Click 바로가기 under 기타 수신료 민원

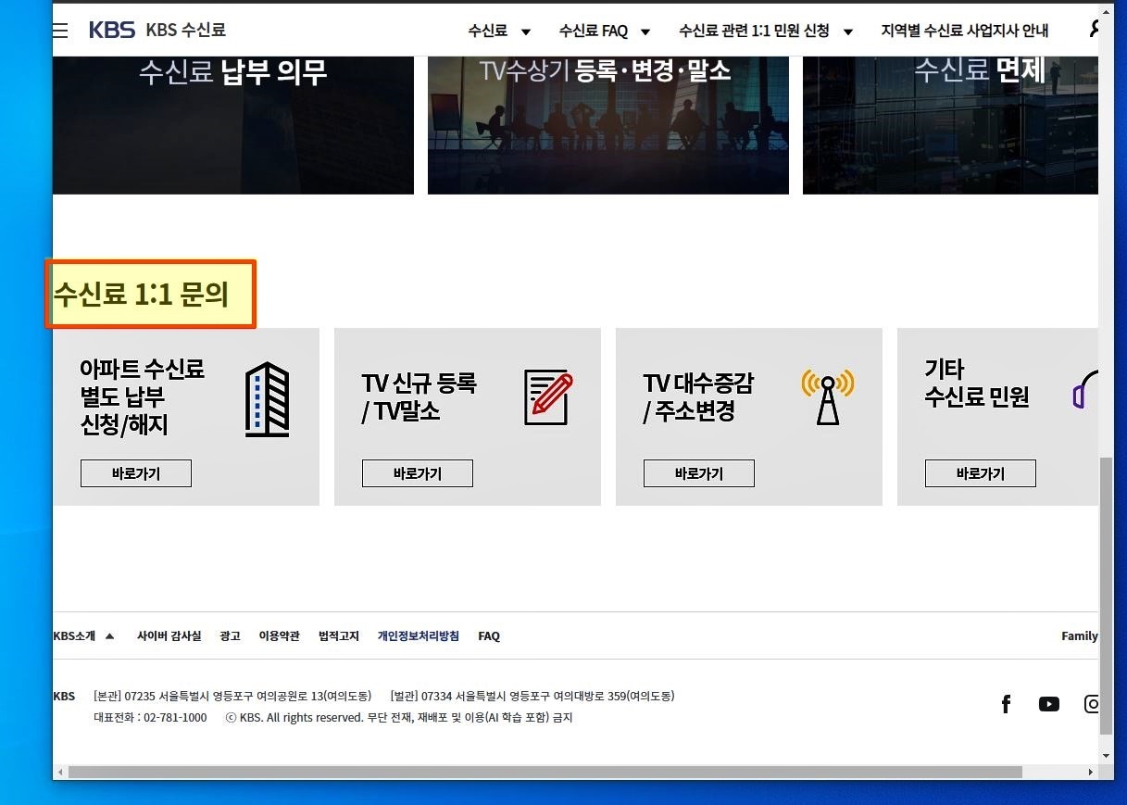pos(981,473)
